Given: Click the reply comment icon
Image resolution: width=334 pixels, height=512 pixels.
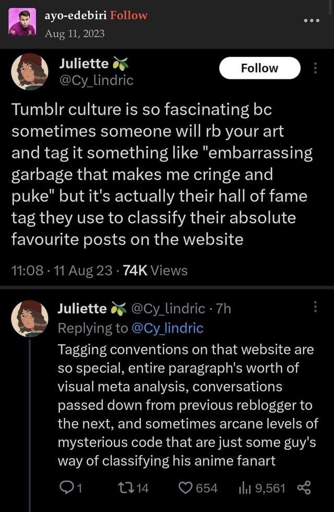Looking at the screenshot, I should 76,488.
